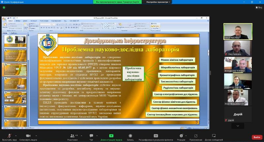Click Найти find icon in ribbon

click(154, 23)
